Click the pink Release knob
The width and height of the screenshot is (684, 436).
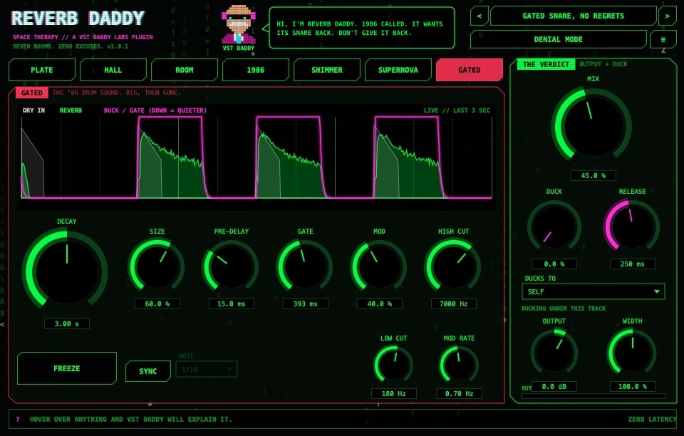click(632, 227)
